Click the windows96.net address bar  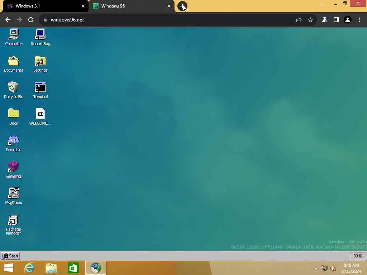click(x=177, y=20)
